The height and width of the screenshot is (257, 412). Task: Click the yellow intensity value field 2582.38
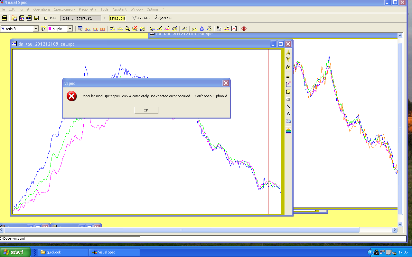pyautogui.click(x=117, y=18)
